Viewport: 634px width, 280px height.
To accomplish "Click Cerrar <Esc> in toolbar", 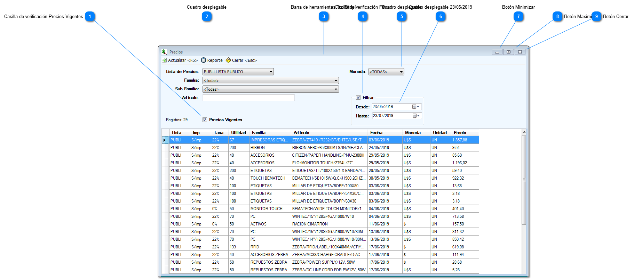I will pyautogui.click(x=241, y=60).
